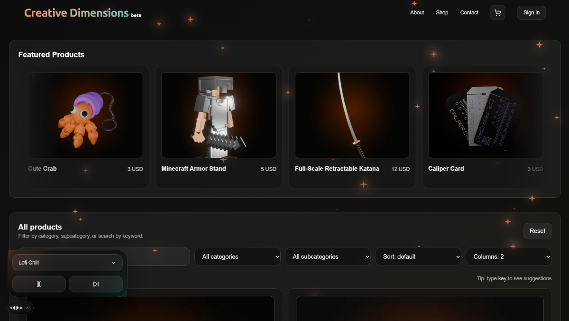This screenshot has width=569, height=321.
Task: Click the Sign in button
Action: 532,13
